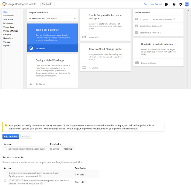Viewport: 191px width, 186px height.
Task: Check the distribute-demo appspot service account checkbox
Action: click(5, 173)
